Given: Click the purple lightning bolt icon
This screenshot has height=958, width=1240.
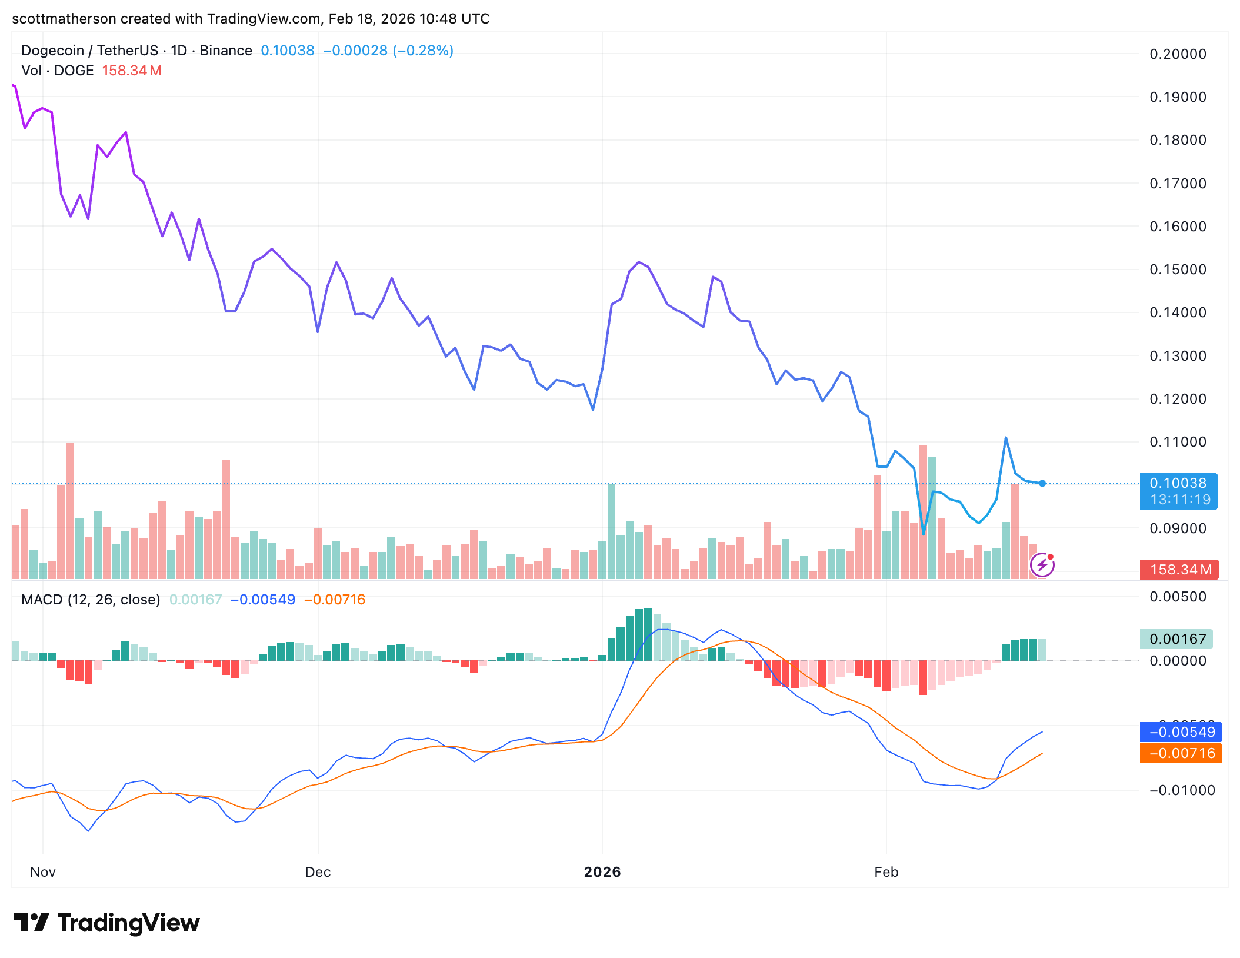Looking at the screenshot, I should (x=1042, y=566).
